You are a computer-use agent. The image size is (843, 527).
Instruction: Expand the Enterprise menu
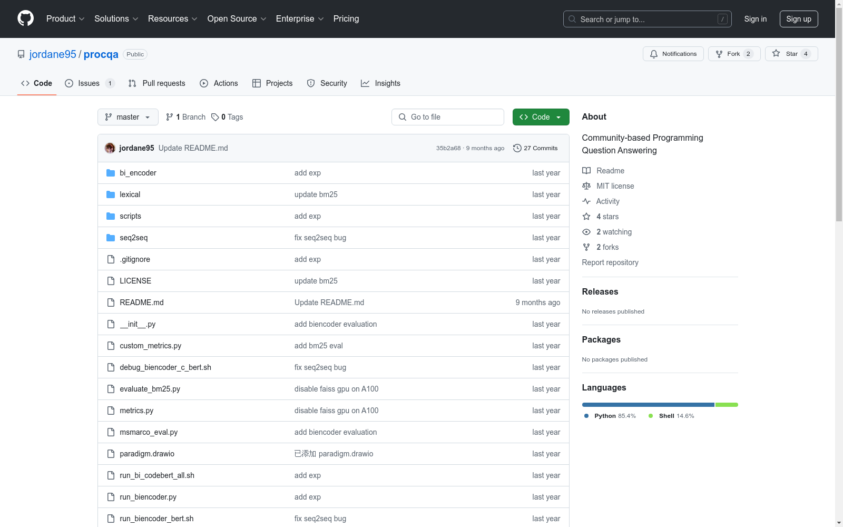coord(300,18)
